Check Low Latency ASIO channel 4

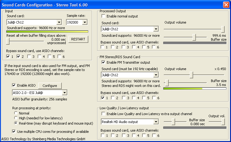tap(134, 135)
